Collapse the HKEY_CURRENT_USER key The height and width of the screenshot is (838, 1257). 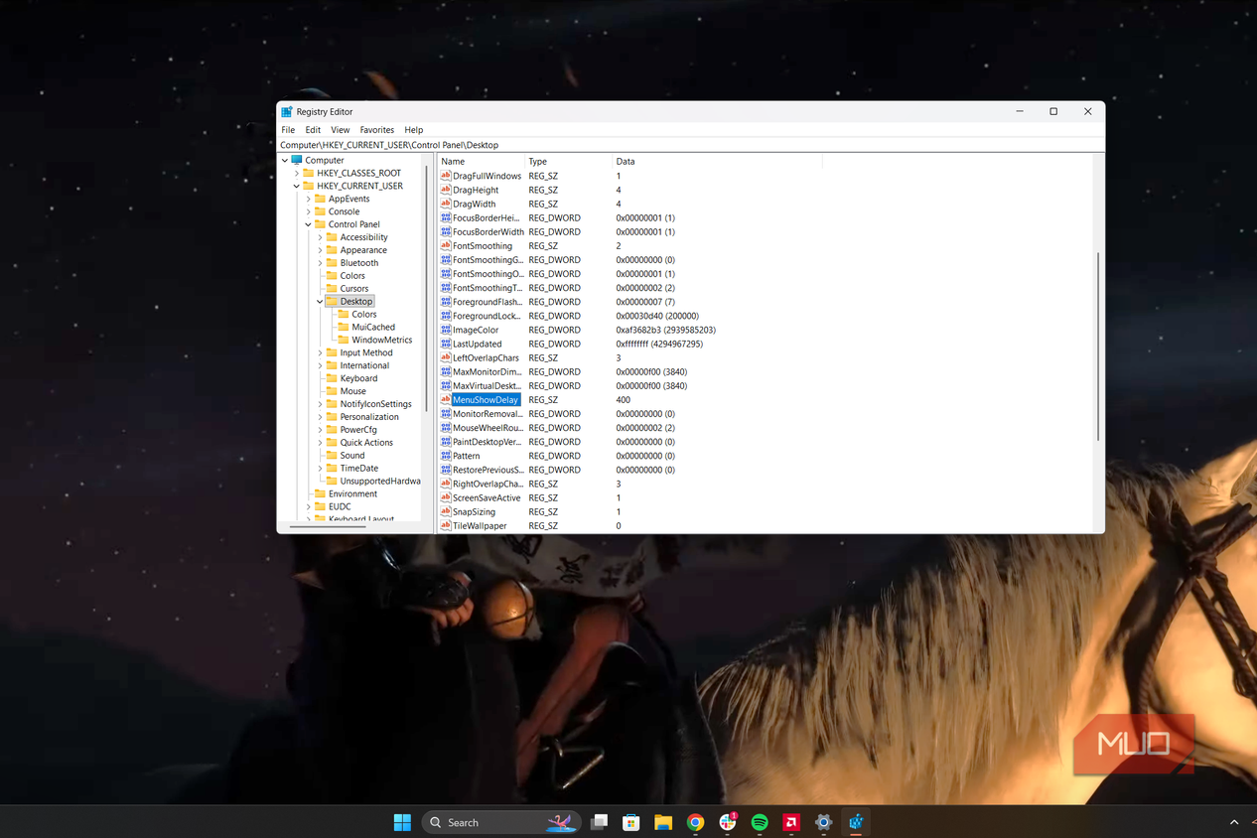click(x=297, y=186)
